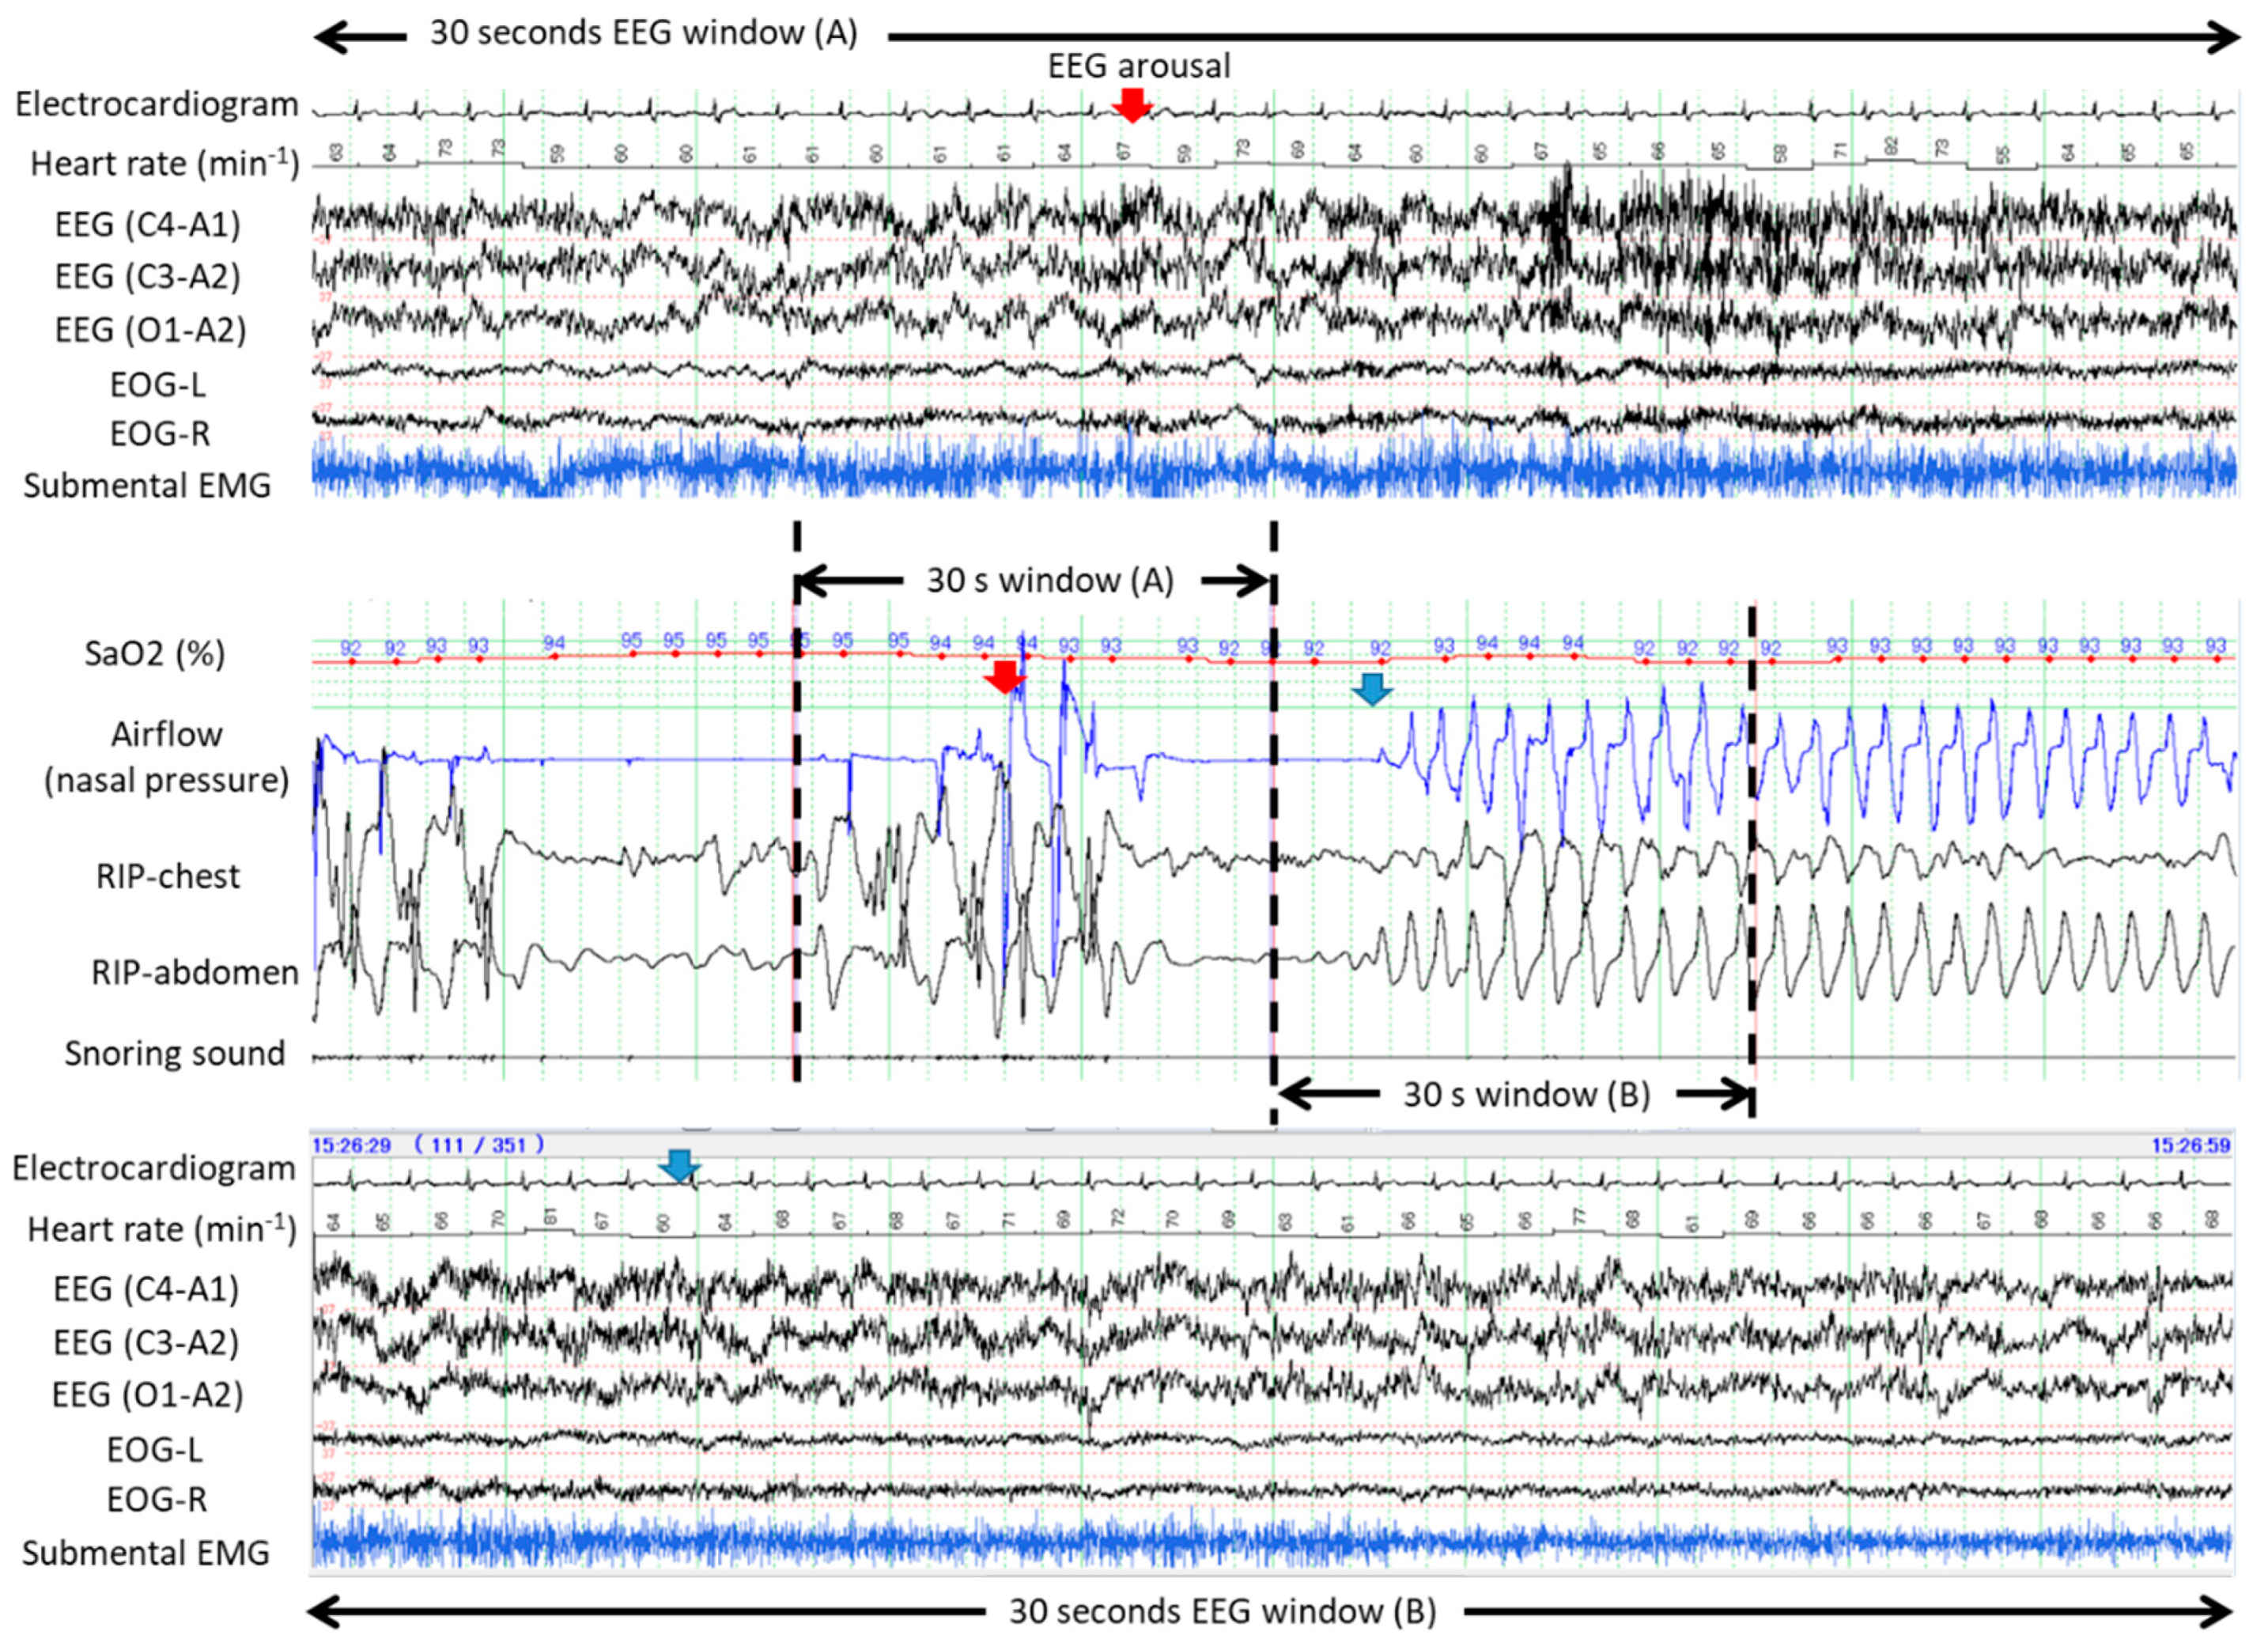Click the 15:26:29 start timestamp

351,1145
